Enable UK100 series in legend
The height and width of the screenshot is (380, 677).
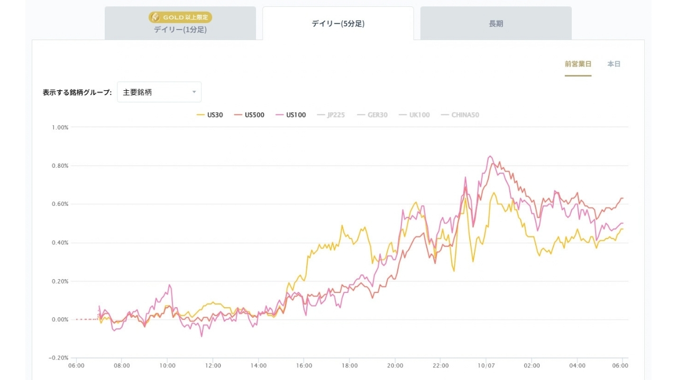point(414,115)
